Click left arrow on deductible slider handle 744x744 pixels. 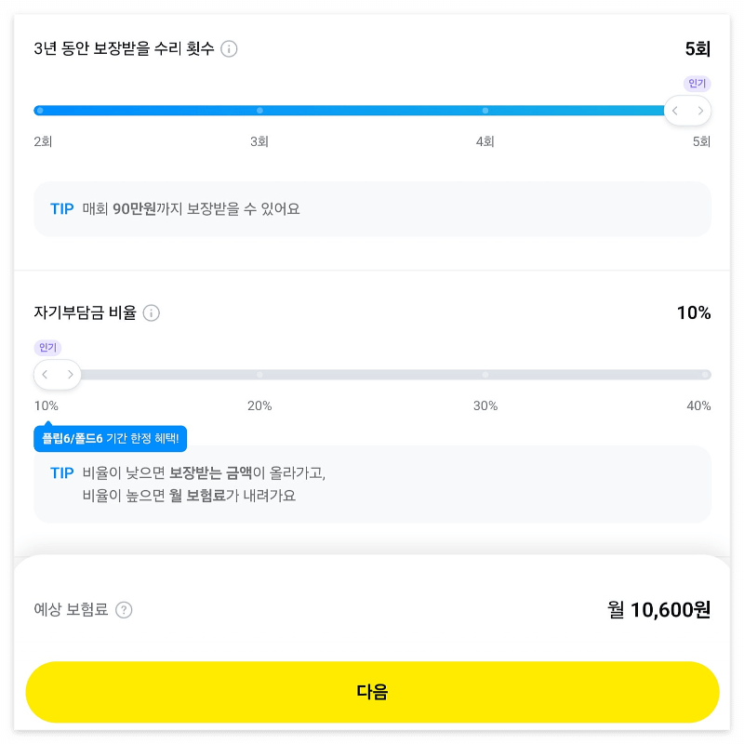[45, 374]
